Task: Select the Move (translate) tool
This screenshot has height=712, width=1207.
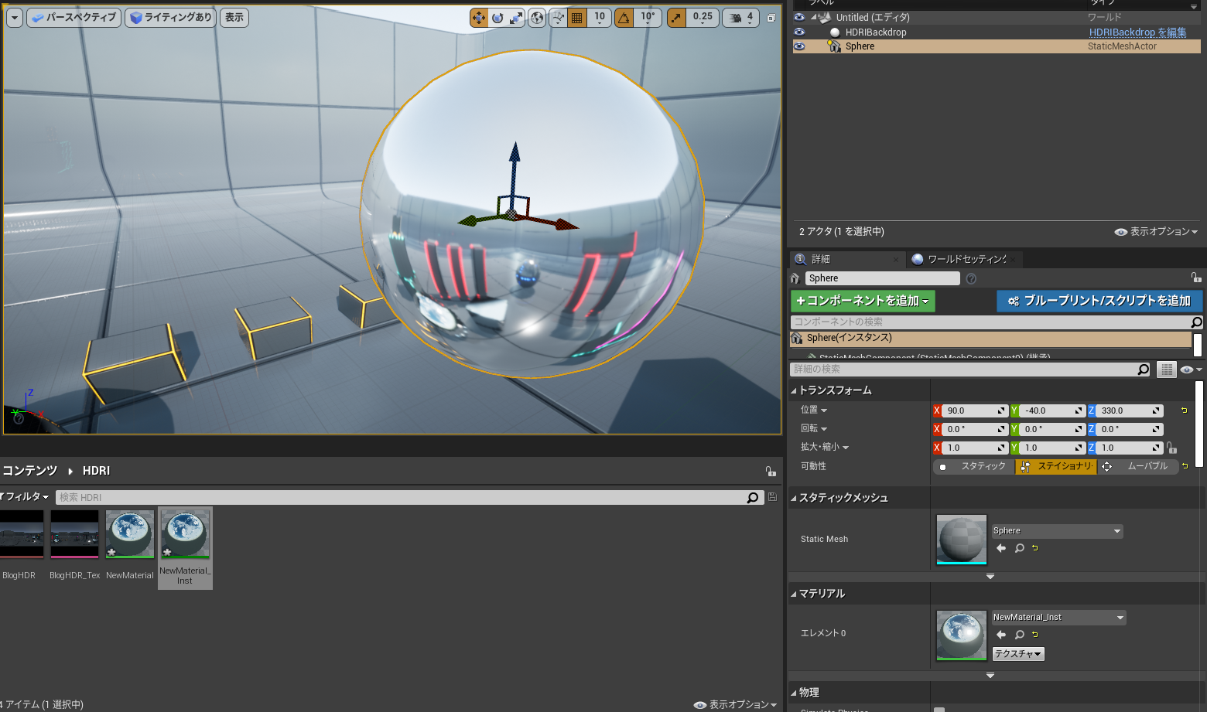Action: coord(480,17)
